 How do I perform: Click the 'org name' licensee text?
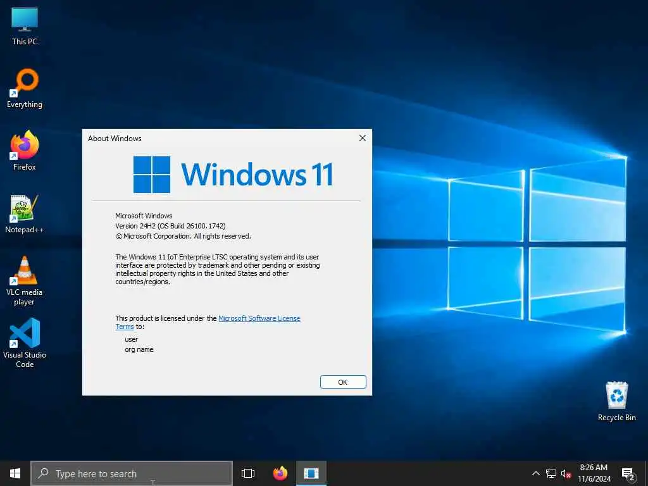tap(139, 349)
